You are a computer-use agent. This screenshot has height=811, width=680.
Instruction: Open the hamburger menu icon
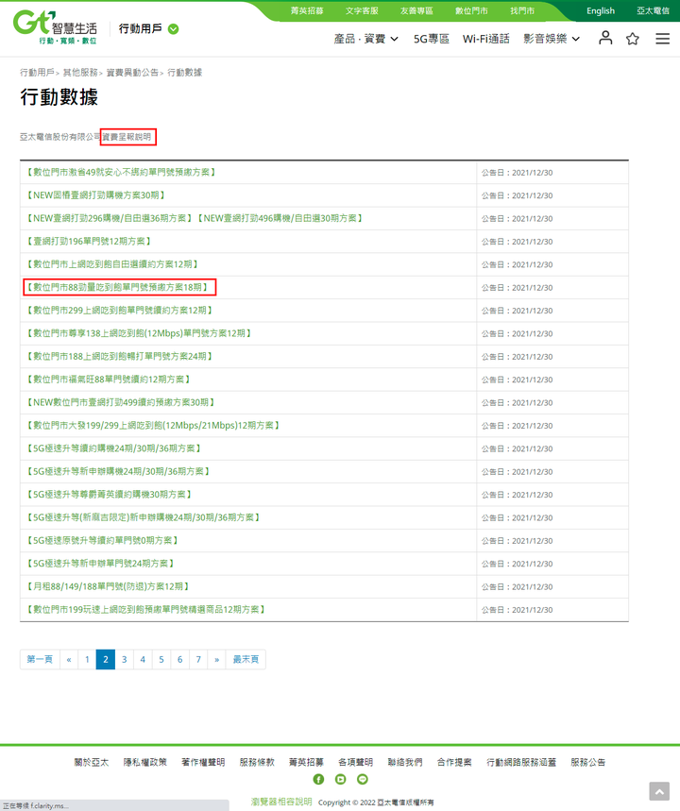(662, 39)
